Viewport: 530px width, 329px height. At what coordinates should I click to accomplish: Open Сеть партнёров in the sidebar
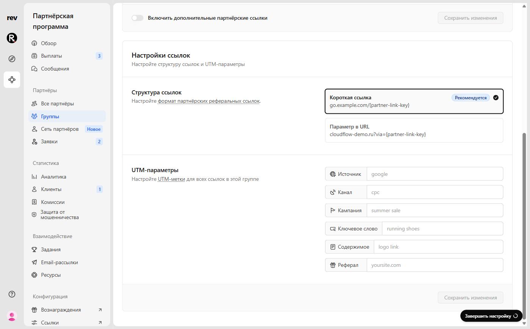(67, 129)
